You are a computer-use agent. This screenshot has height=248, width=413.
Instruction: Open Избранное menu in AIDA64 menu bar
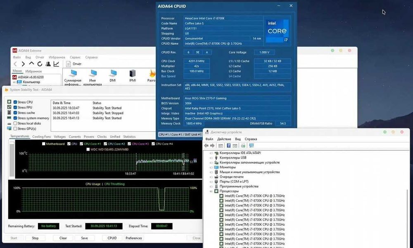coord(57,57)
